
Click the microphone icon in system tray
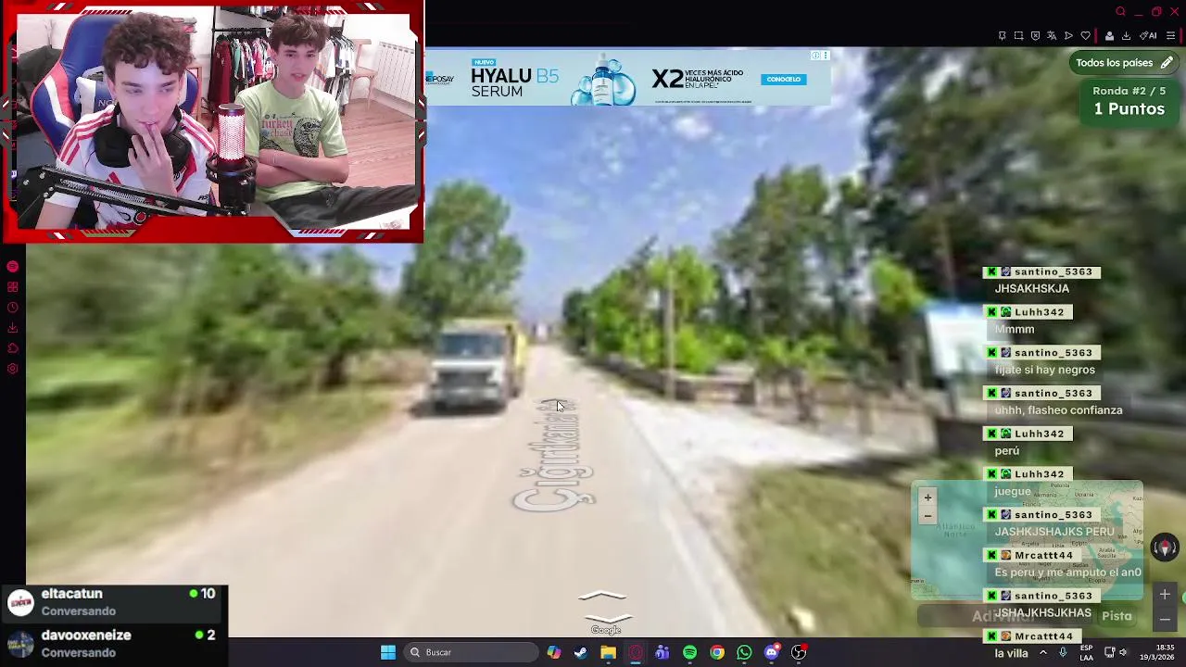pyautogui.click(x=1063, y=652)
